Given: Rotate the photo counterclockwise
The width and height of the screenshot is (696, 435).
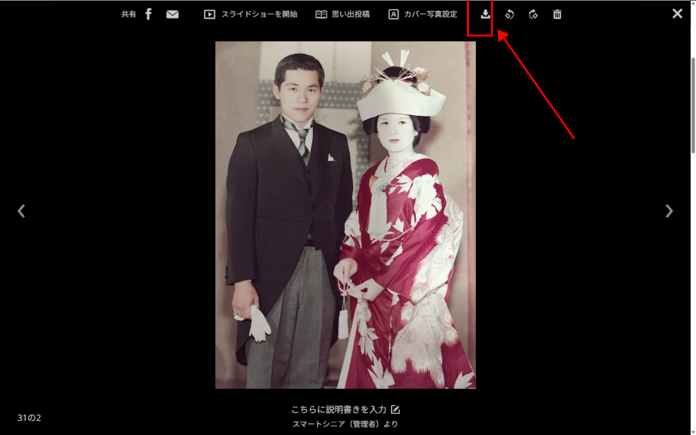Looking at the screenshot, I should point(509,14).
